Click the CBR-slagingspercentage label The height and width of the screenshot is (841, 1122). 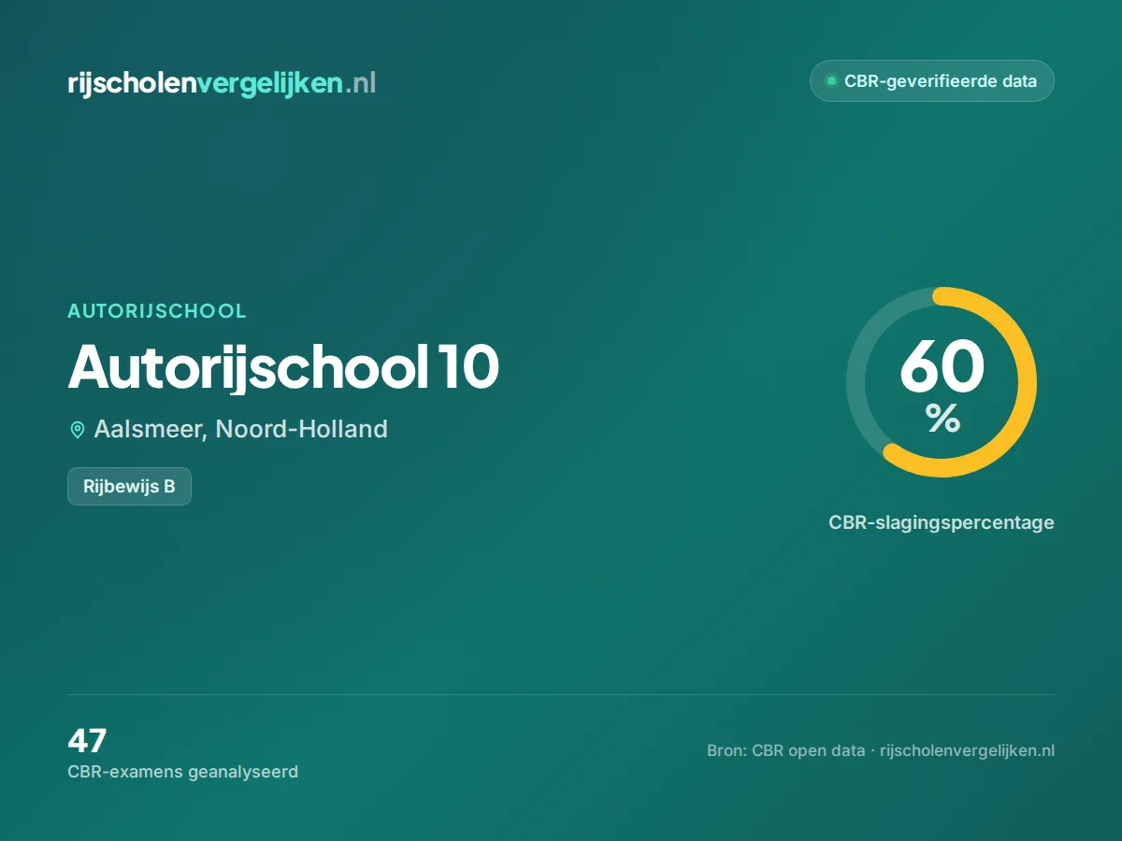point(942,522)
